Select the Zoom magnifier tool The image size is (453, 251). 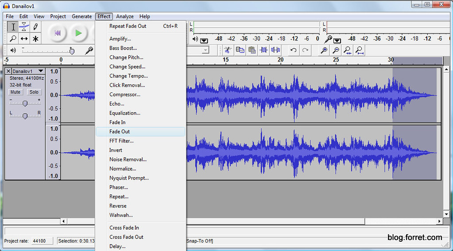coord(13,38)
